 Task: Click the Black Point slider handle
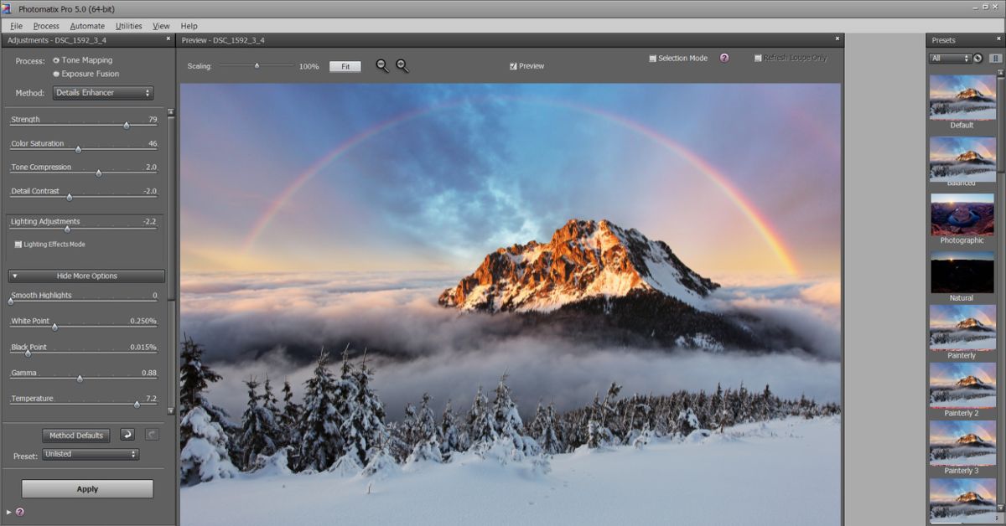(x=28, y=353)
